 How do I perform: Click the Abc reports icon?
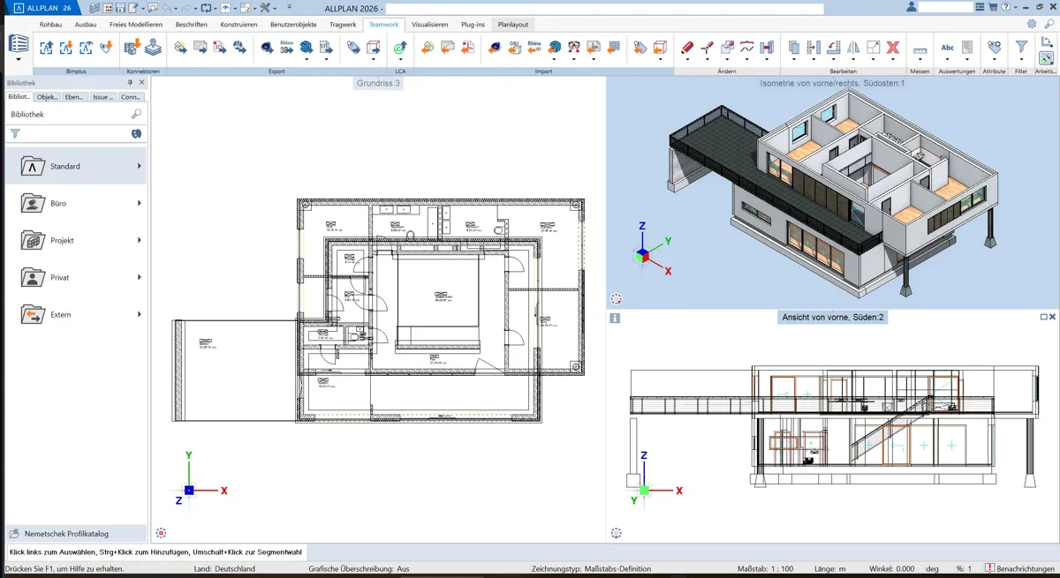pos(947,47)
